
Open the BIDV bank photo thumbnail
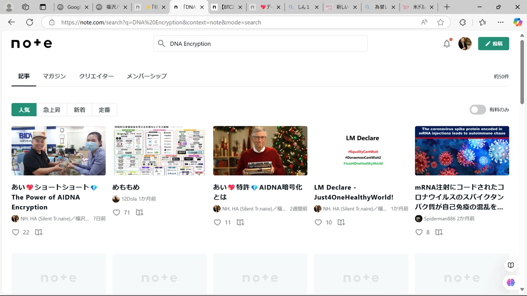tap(58, 151)
